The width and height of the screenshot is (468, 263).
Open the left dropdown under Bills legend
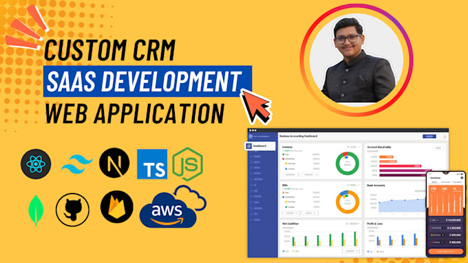[x=291, y=213]
